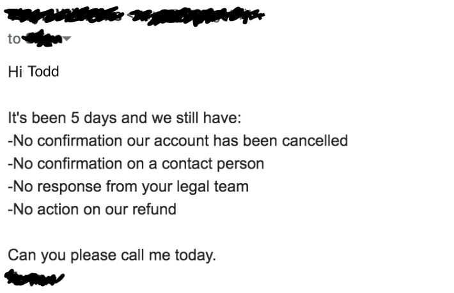Click the redacted signature at bottom
This screenshot has width=454, height=293.
(x=34, y=278)
